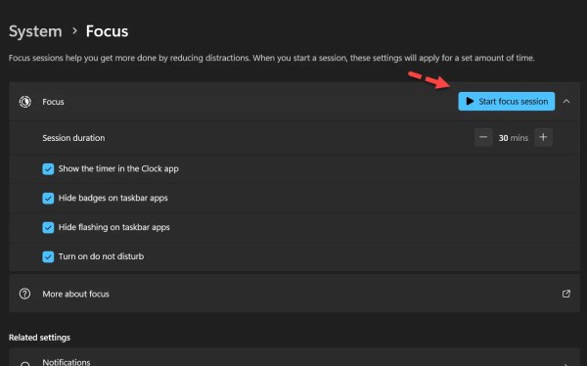Image resolution: width=587 pixels, height=366 pixels.
Task: Click the 30 mins duration value
Action: [x=514, y=138]
